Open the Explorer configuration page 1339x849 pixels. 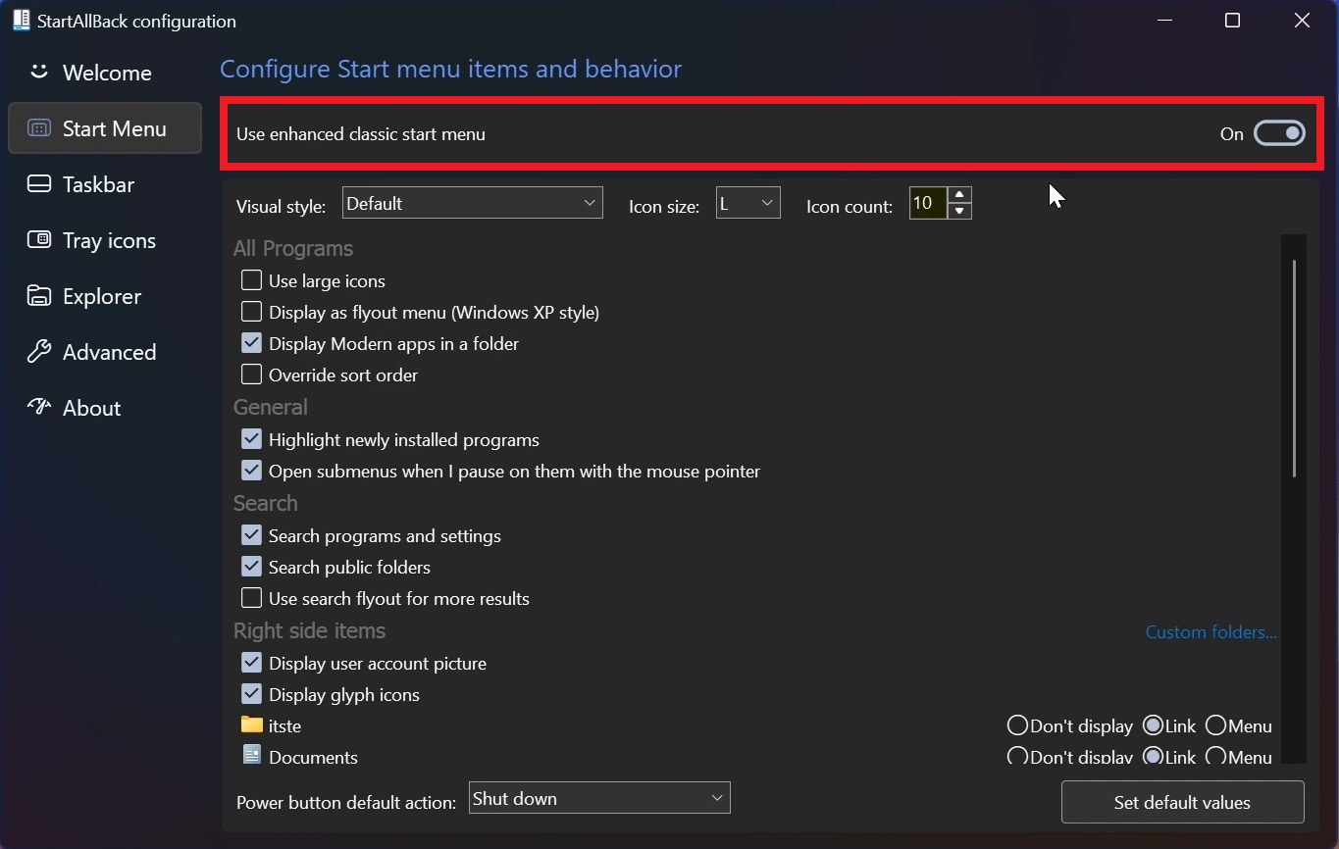tap(102, 296)
